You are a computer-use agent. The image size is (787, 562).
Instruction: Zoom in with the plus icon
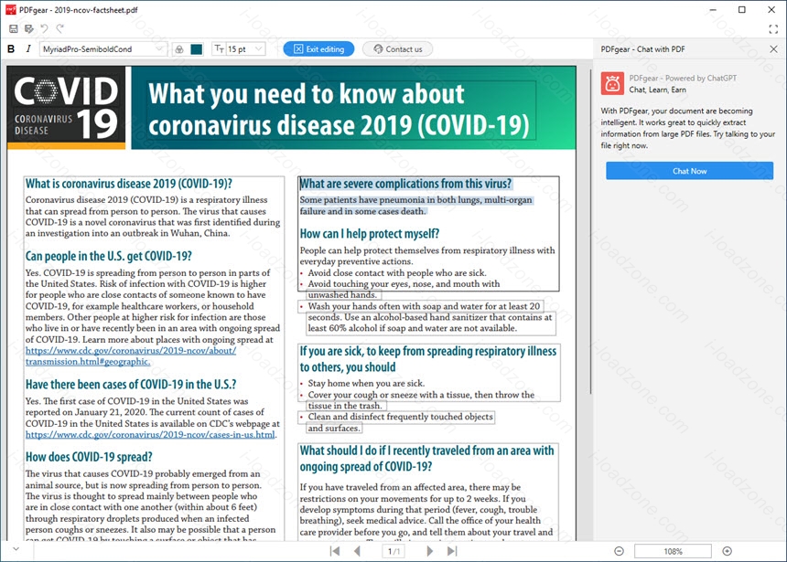coord(727,551)
